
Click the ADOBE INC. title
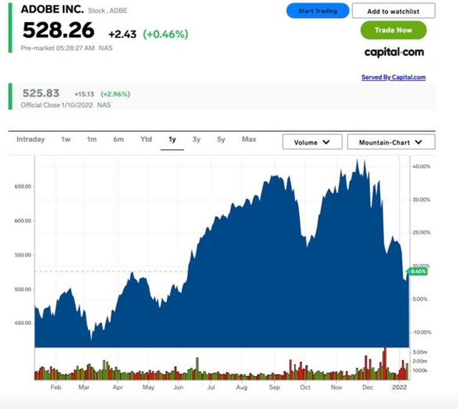pyautogui.click(x=52, y=9)
